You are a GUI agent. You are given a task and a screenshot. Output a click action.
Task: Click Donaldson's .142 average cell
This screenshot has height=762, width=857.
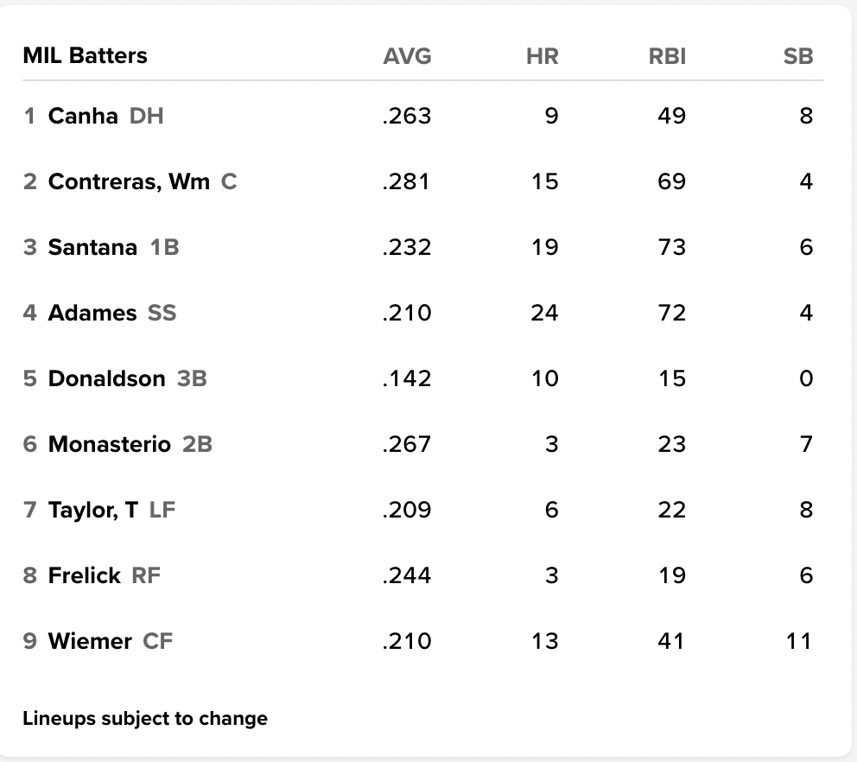click(406, 378)
